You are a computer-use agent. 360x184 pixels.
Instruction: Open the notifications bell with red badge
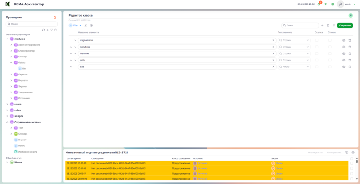319,4
